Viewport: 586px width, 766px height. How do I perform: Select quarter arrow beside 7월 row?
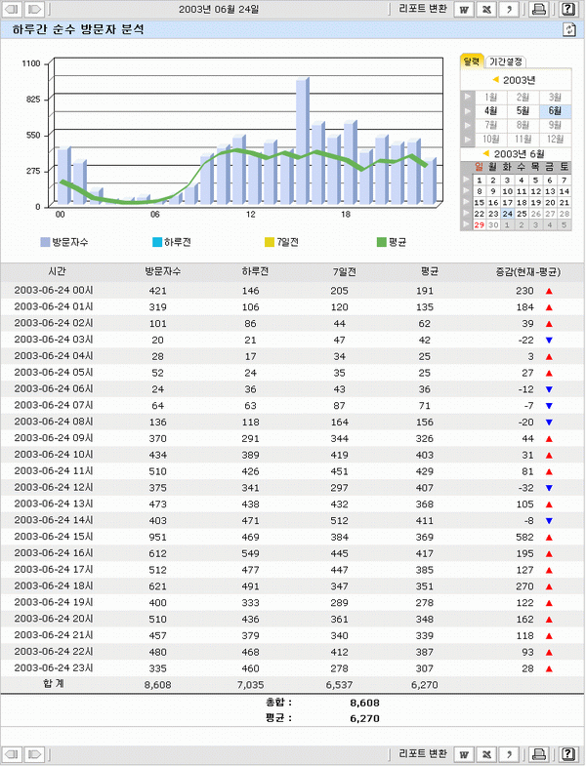467,125
